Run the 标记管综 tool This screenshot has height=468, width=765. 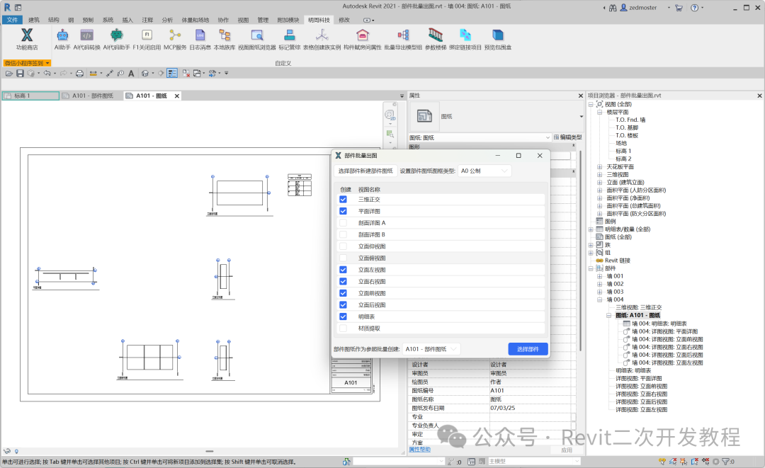click(289, 38)
